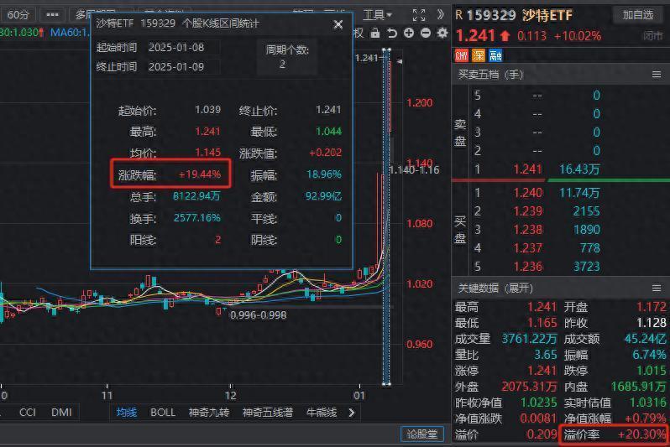Click the 振幅 18.96% value in dialog
Screen dimensions: 670x447
(x=324, y=174)
